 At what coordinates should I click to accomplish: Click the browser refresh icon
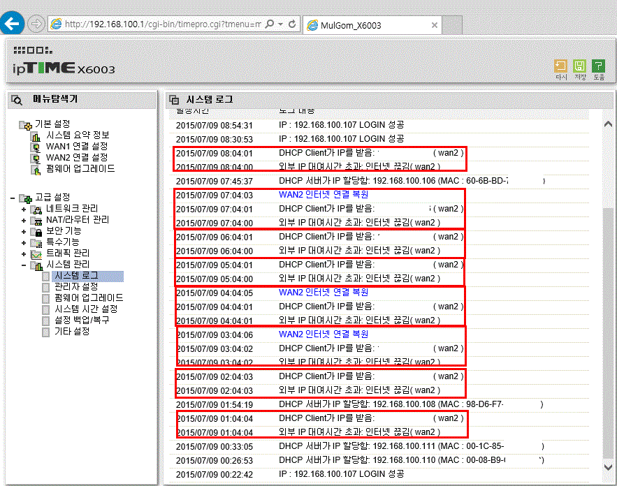tap(292, 24)
